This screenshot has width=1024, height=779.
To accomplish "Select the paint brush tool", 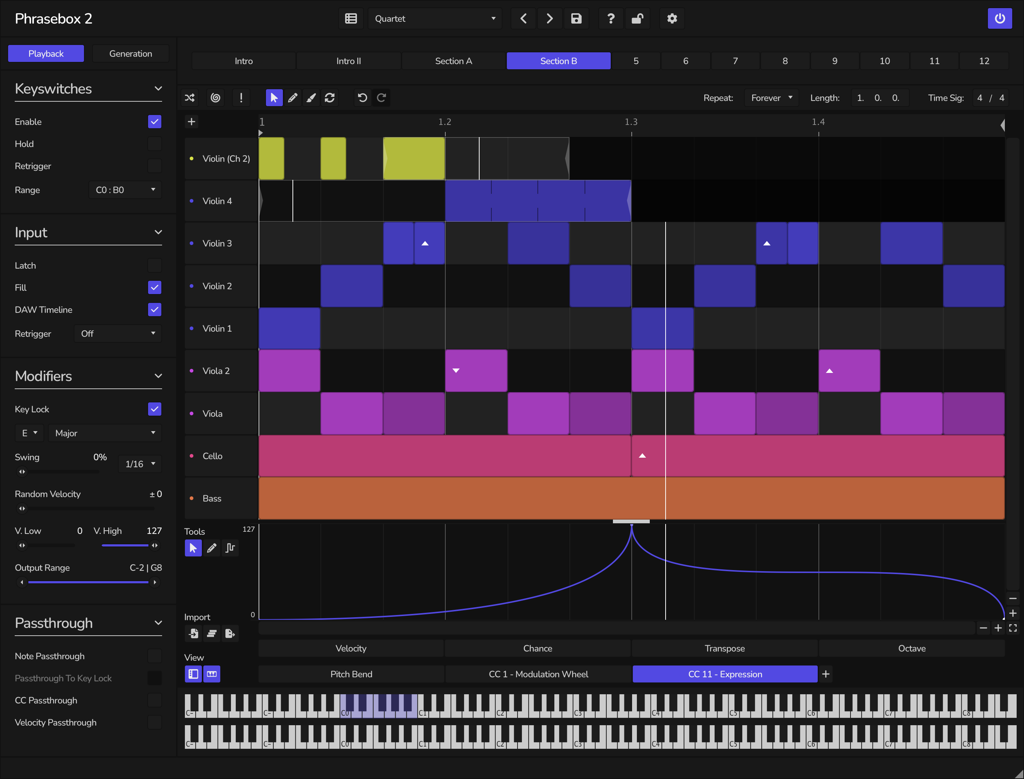I will pyautogui.click(x=311, y=98).
